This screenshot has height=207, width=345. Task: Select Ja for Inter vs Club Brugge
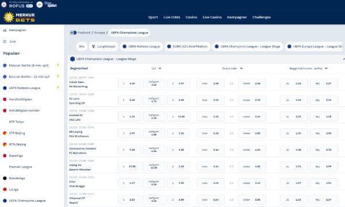click(294, 183)
